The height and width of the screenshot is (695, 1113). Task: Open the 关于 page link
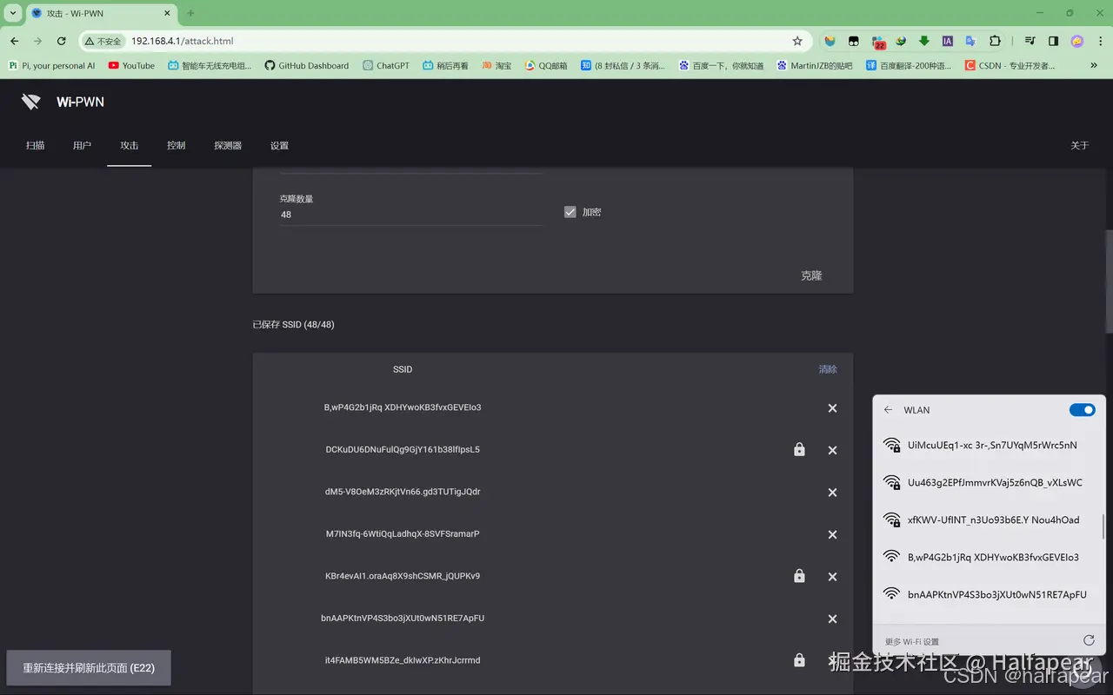(x=1080, y=146)
